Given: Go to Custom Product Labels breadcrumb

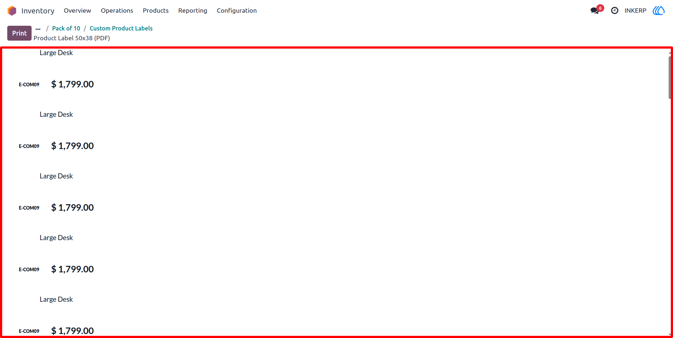Looking at the screenshot, I should 121,28.
